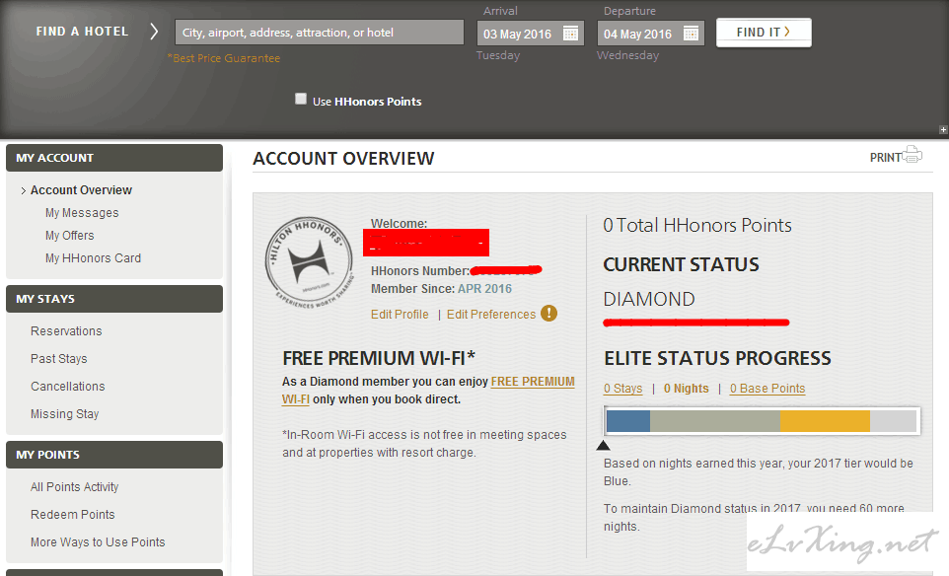Open Redeem Points

tap(73, 514)
